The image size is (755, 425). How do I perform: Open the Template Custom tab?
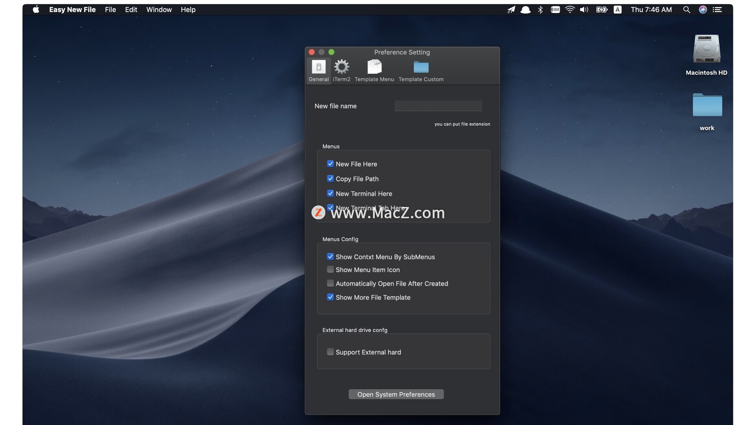tap(421, 71)
